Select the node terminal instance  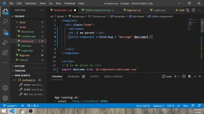click(167, 77)
